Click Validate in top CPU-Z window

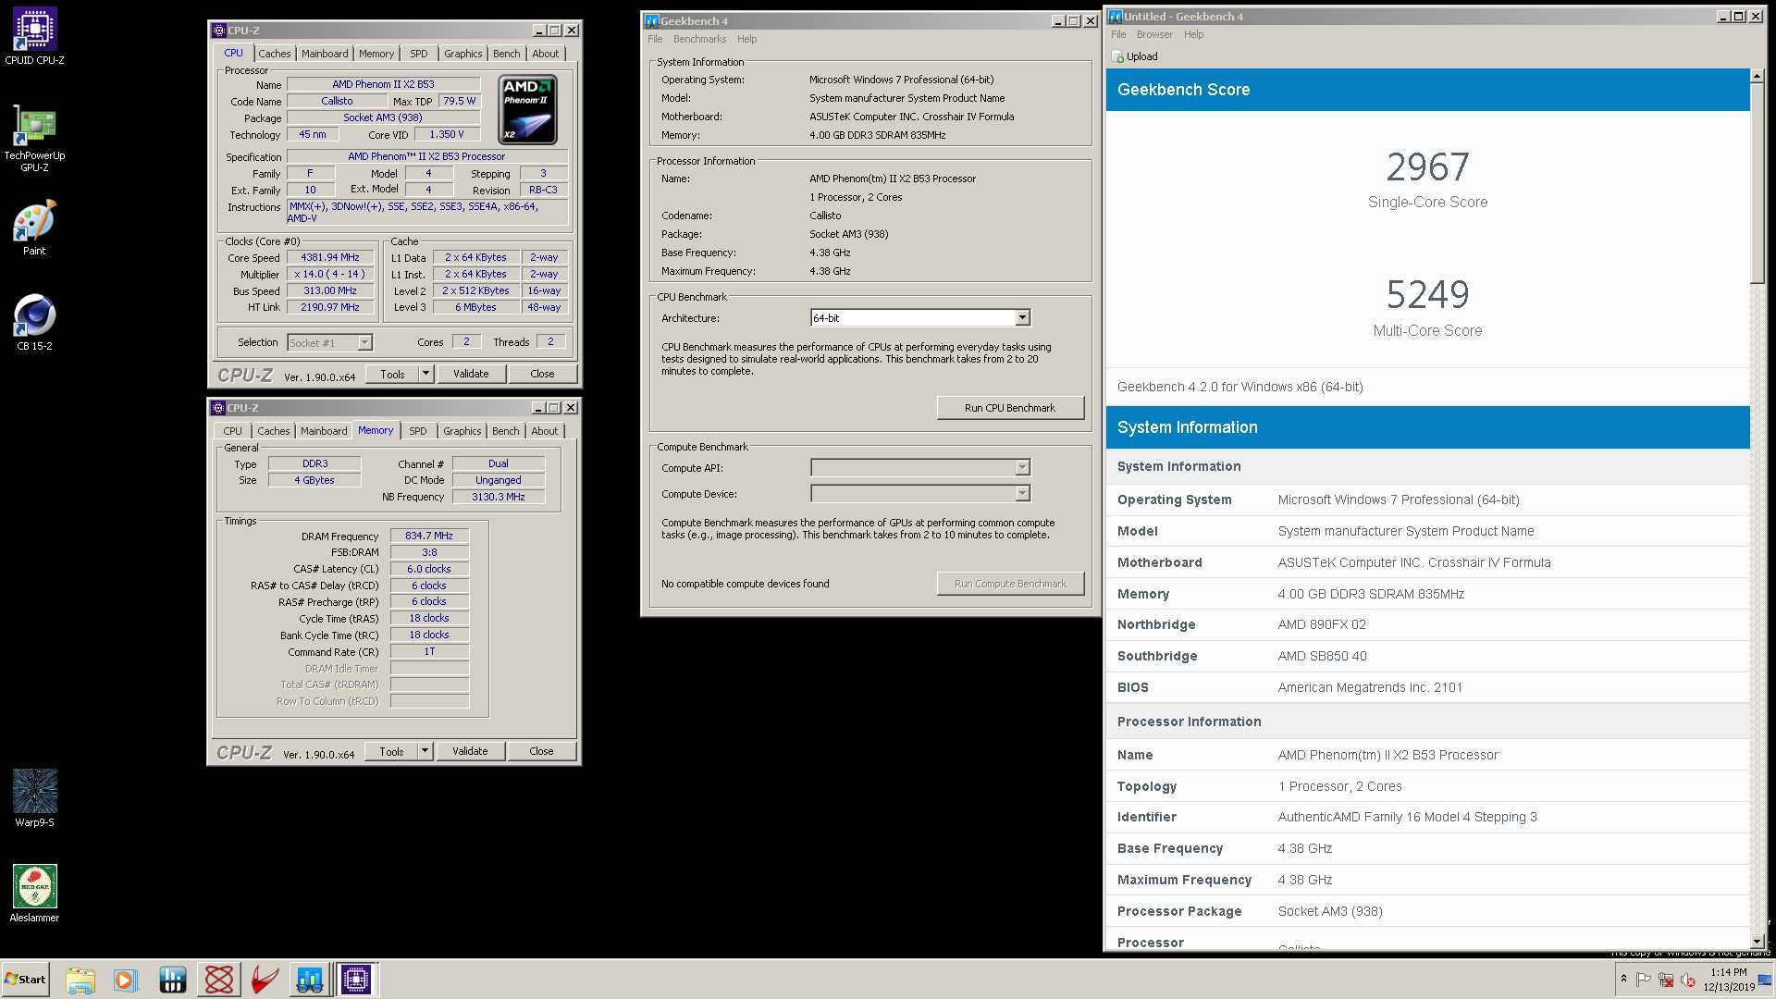(471, 374)
